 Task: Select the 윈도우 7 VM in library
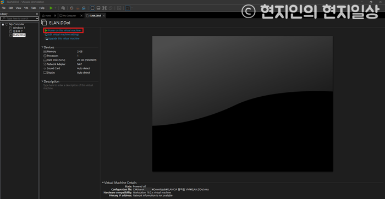click(x=18, y=32)
